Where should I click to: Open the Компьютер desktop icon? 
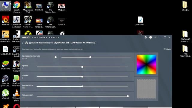click(5, 6)
